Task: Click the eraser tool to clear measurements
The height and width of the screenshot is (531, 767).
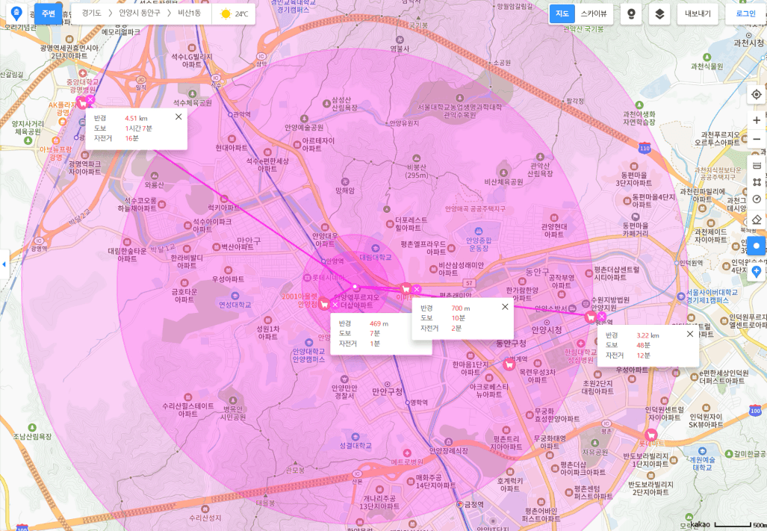Action: coord(757,220)
